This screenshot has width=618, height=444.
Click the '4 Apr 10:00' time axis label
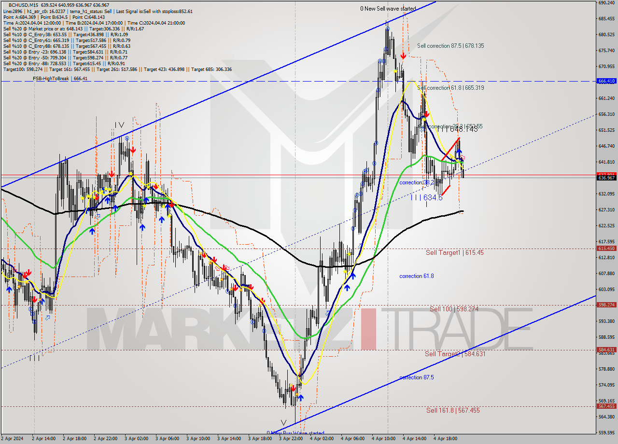[x=384, y=439]
